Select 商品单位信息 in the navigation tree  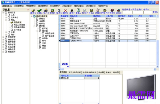19,27
